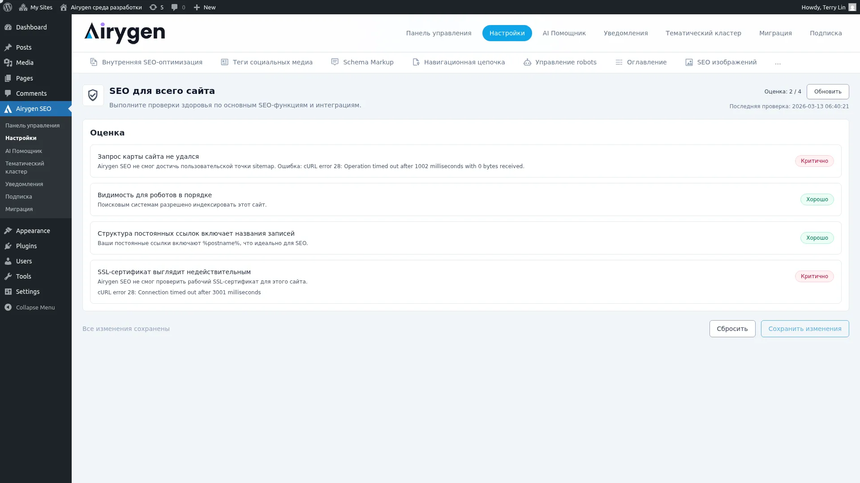
Task: Click 'Структура постоянных ссылок включает названия записей'
Action: coord(196,233)
